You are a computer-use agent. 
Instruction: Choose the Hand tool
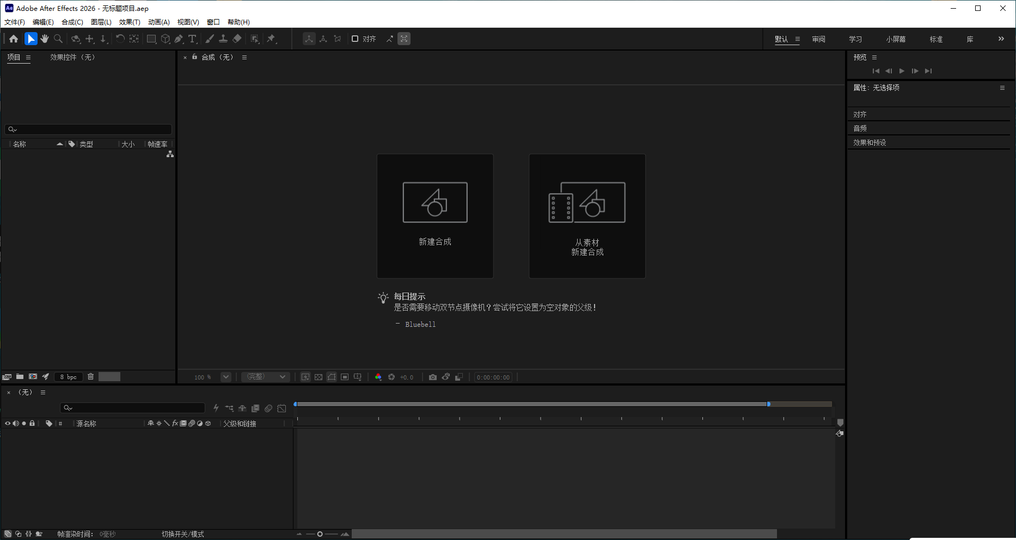[x=45, y=39]
